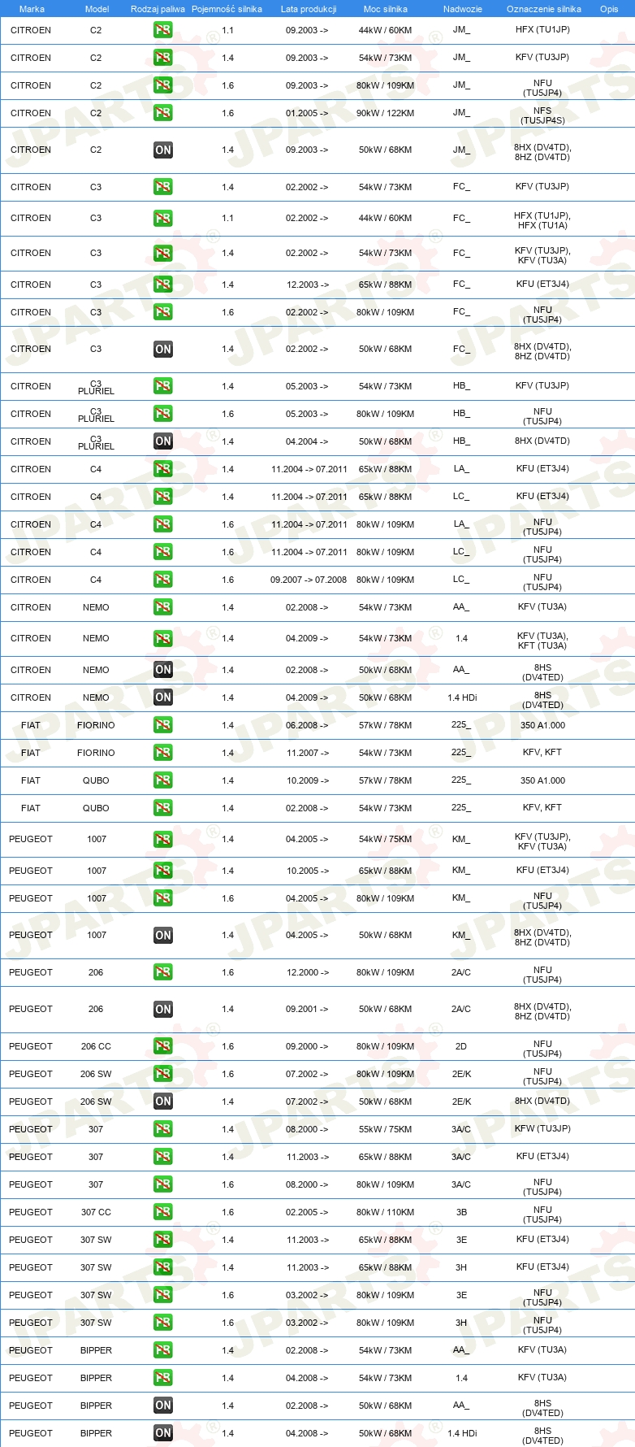Screen dimensions: 635x1447
Task: Click "FIAT" in the Fiorino 57kW row
Action: click(x=31, y=725)
